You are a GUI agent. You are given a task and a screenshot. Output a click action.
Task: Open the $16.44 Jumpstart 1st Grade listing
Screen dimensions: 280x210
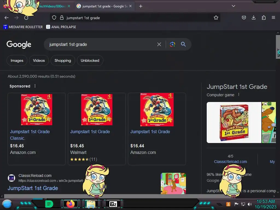(150, 132)
